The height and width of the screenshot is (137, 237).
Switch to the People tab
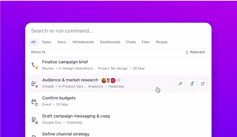click(161, 42)
